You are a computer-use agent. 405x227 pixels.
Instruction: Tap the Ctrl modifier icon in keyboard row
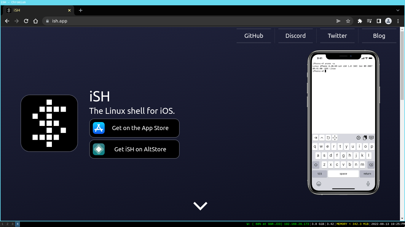click(322, 138)
